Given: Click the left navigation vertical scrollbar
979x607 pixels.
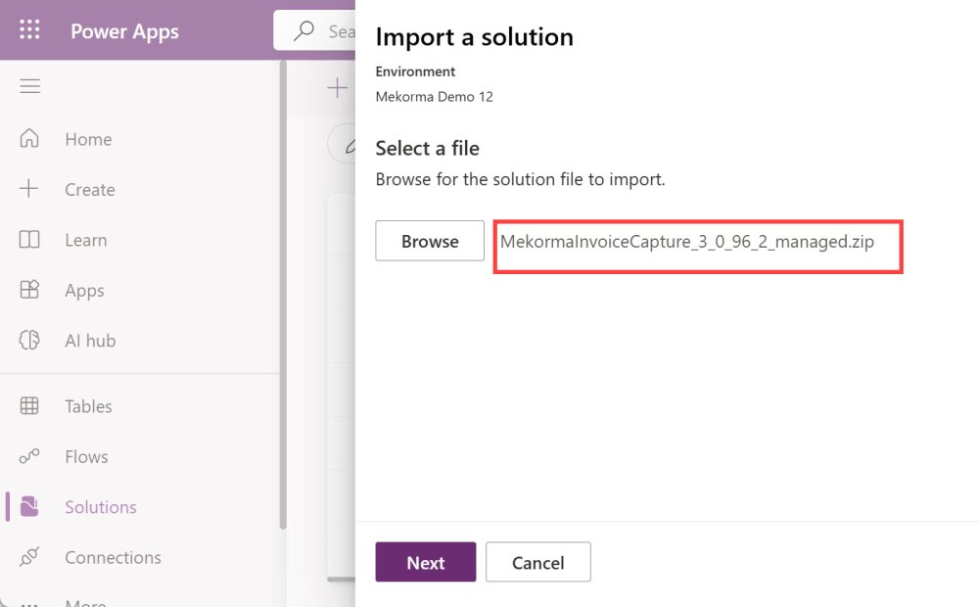Looking at the screenshot, I should 283,294.
